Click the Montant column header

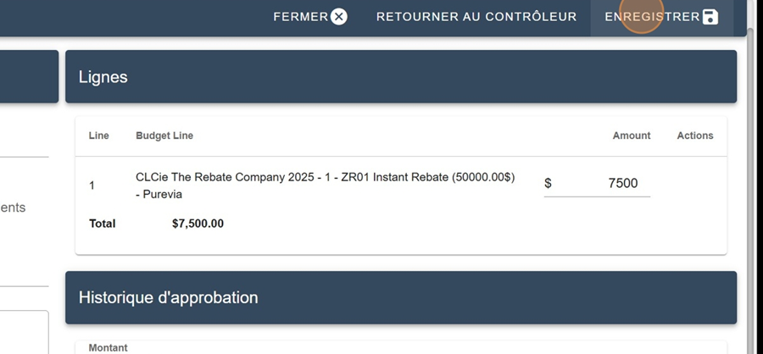(108, 348)
